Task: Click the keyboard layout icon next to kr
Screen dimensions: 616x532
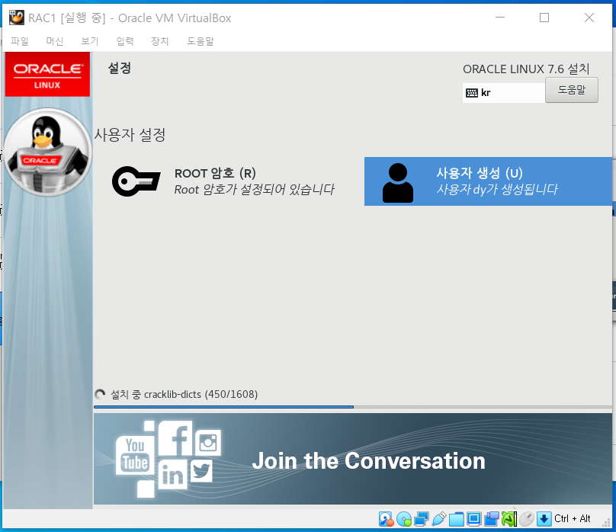Action: (x=471, y=93)
